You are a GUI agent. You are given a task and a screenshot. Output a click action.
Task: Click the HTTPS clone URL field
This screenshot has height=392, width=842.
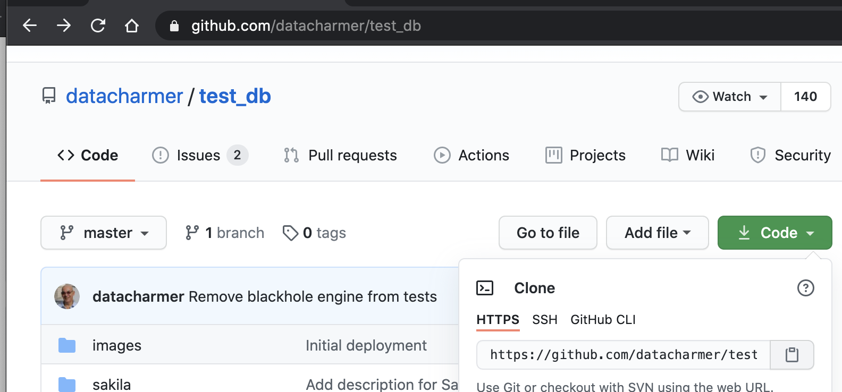[624, 355]
